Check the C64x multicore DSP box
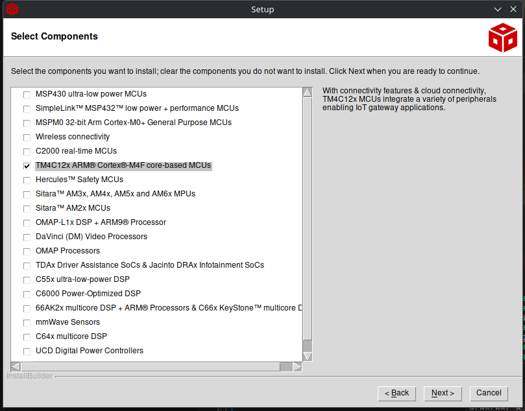This screenshot has height=411, width=525. click(x=27, y=337)
